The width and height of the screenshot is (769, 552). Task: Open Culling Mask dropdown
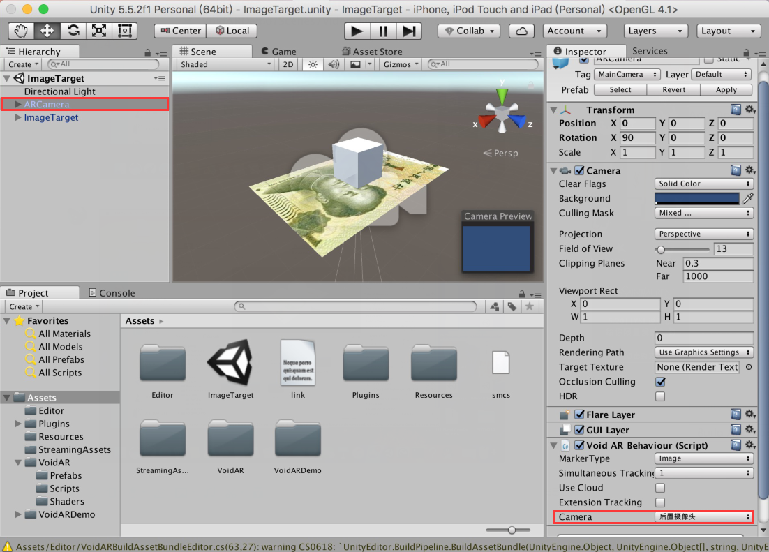704,213
